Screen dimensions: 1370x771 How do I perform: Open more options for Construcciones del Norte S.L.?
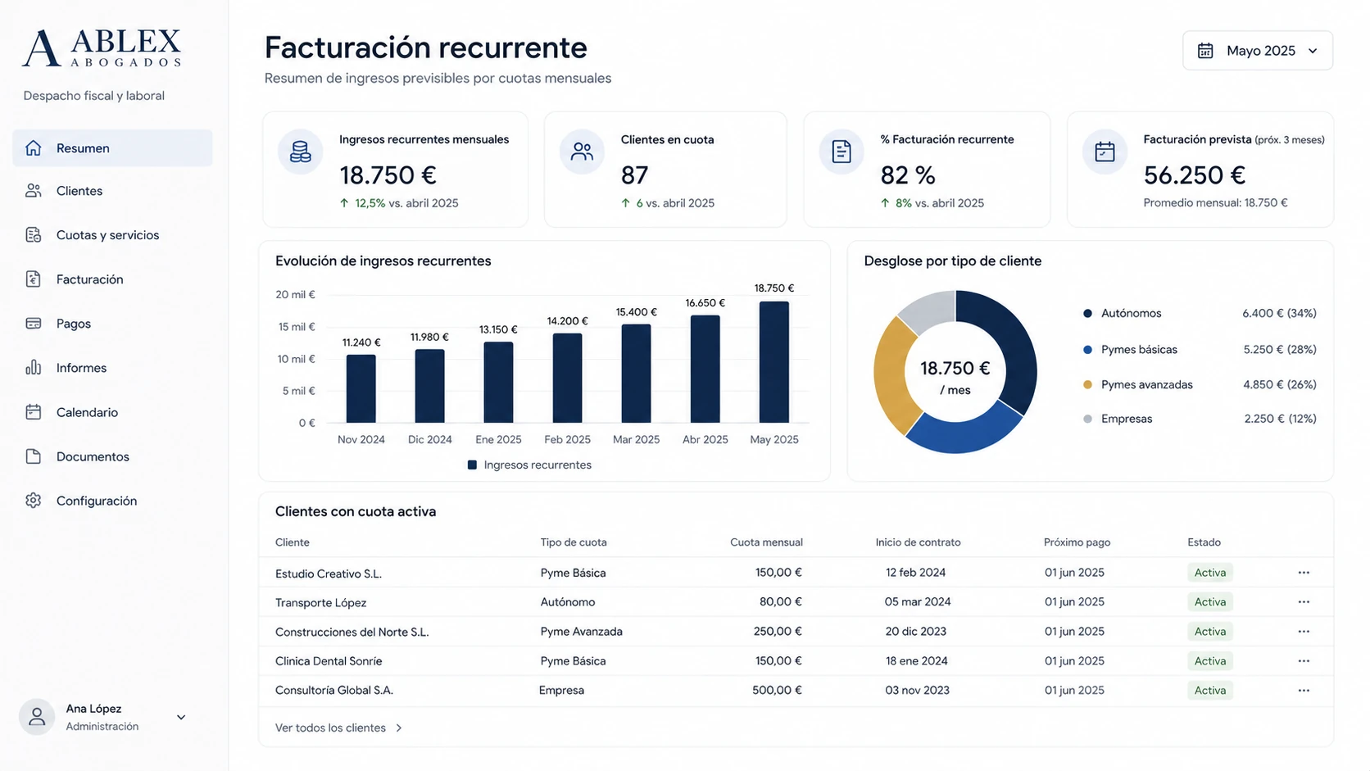pyautogui.click(x=1304, y=632)
